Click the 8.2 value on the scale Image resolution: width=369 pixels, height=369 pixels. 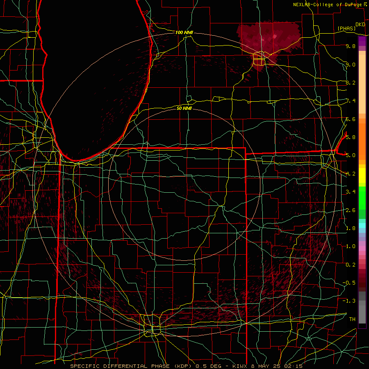coord(351,82)
